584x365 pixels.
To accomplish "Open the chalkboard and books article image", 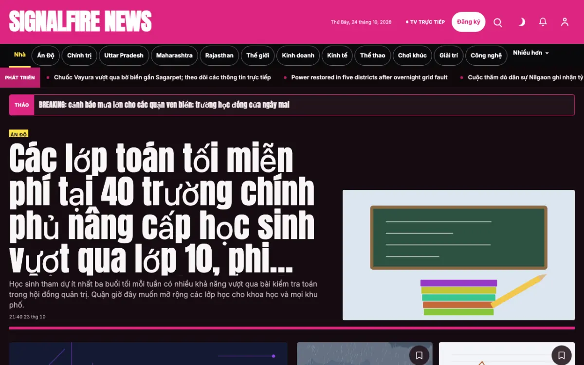I will click(x=458, y=255).
